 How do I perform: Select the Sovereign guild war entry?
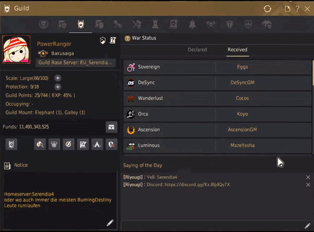[x=169, y=67]
